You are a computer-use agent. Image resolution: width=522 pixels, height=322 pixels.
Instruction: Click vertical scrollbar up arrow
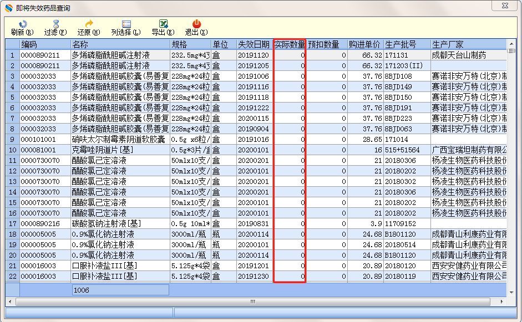511,44
